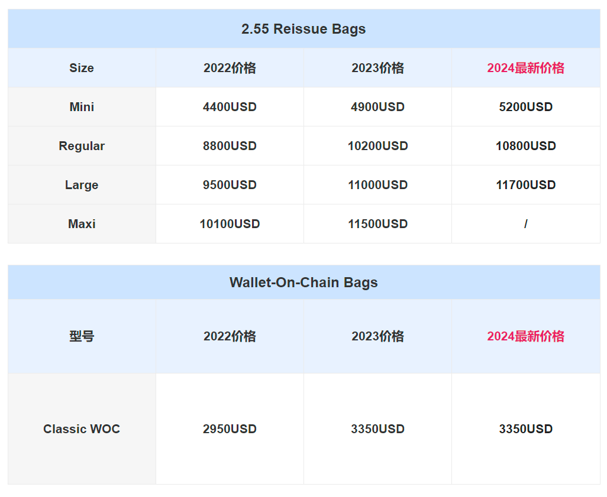The image size is (607, 497).
Task: Click the 10100USD Maxi price cell
Action: click(230, 224)
